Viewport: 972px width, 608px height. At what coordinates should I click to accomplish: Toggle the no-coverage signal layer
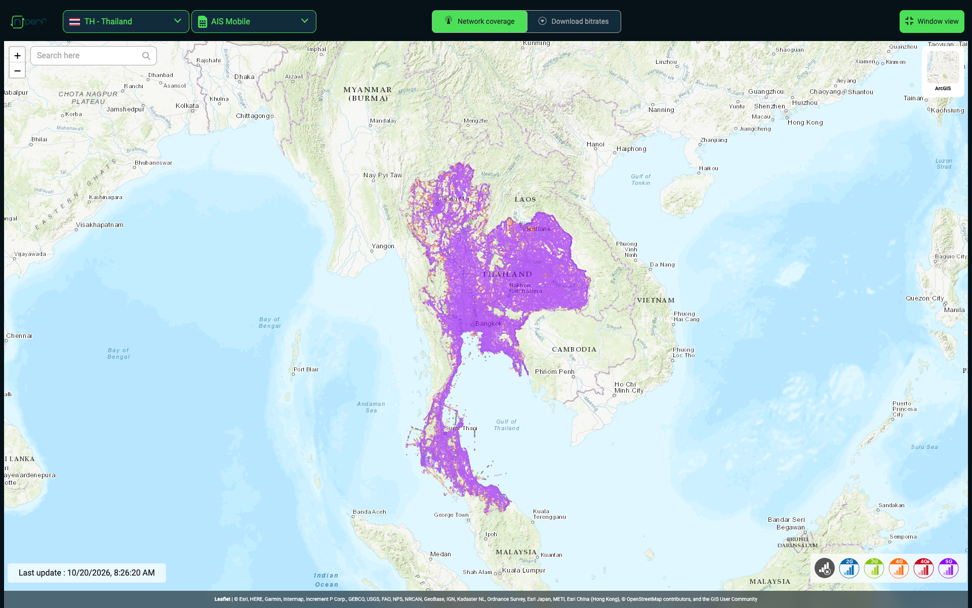click(825, 568)
